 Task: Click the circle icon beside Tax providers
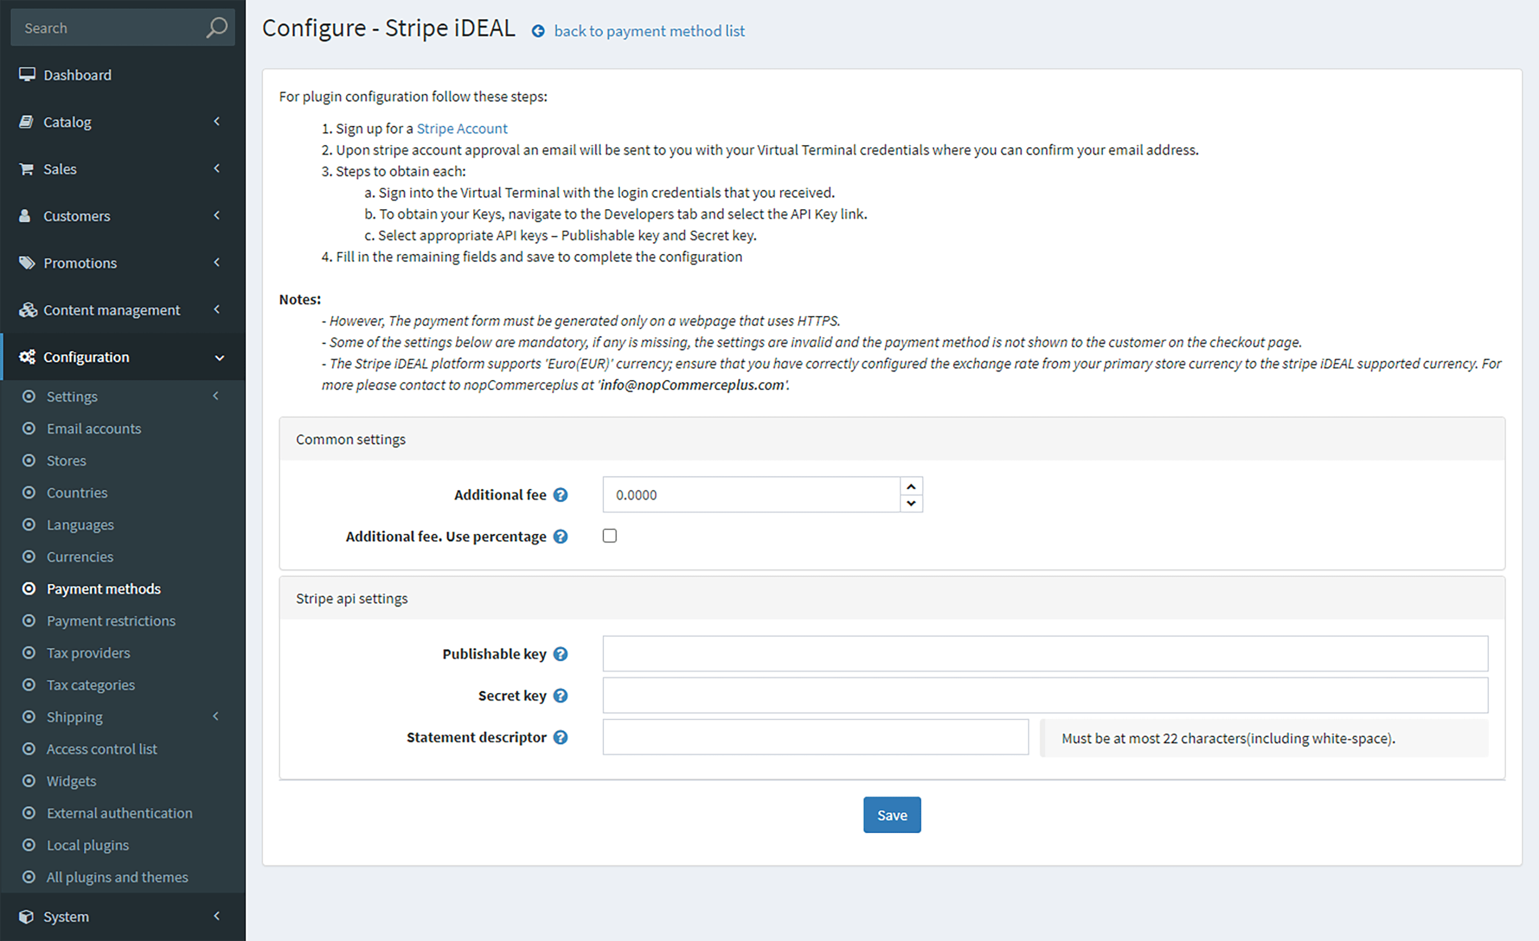pos(29,652)
